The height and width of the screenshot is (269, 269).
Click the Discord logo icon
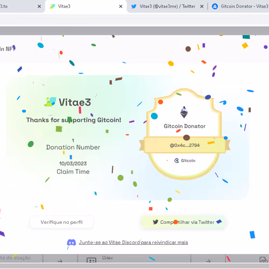[x=72, y=243]
